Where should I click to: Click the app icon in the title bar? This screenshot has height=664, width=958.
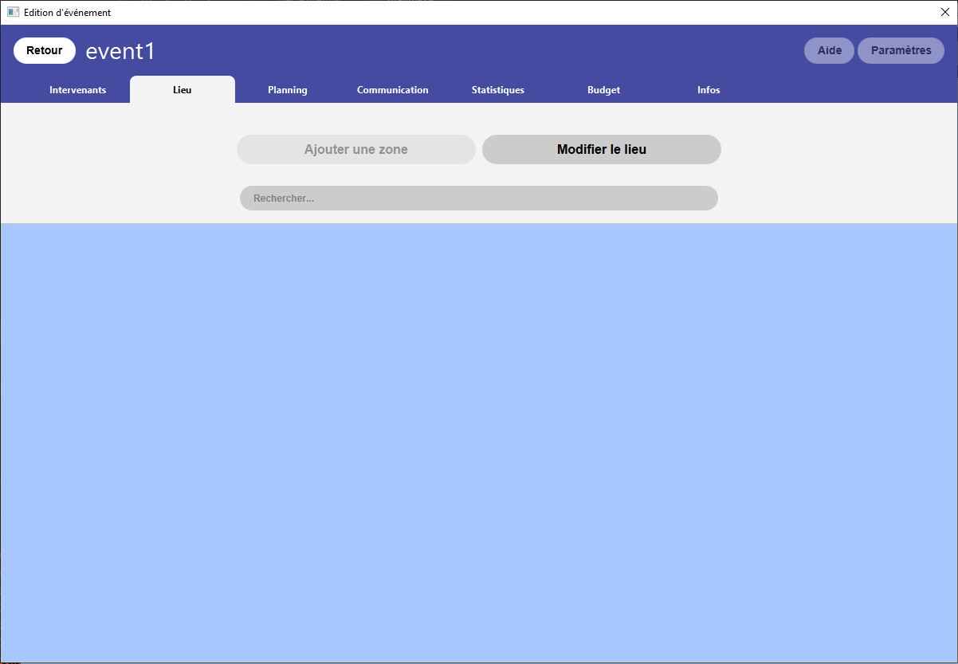coord(13,12)
